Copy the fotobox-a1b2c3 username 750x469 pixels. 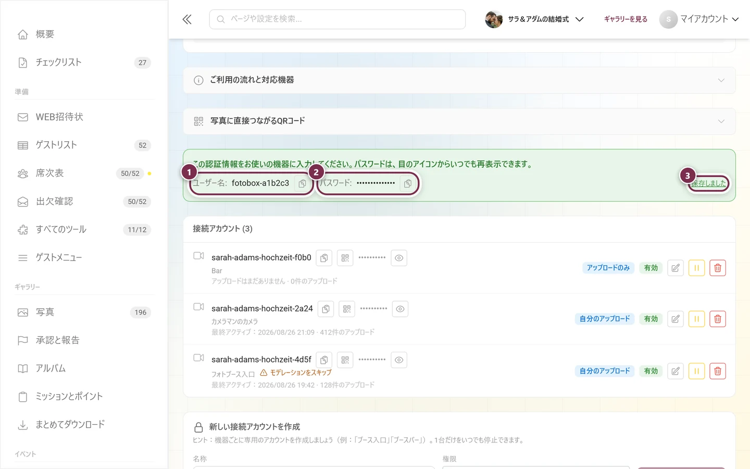pyautogui.click(x=302, y=183)
